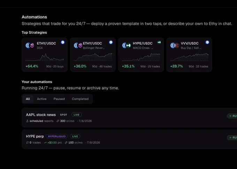The width and height of the screenshot is (237, 169).
Task: Click the pnl trend icon in HYPE perp row
Action: coord(45,143)
